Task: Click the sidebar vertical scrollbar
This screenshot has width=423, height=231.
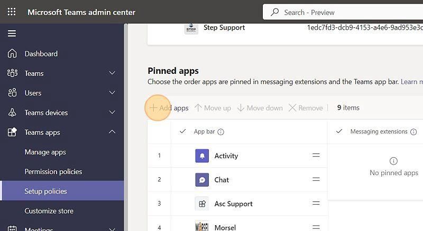Action: coord(126,127)
